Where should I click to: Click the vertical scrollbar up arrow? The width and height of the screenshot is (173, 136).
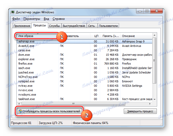coord(155,35)
